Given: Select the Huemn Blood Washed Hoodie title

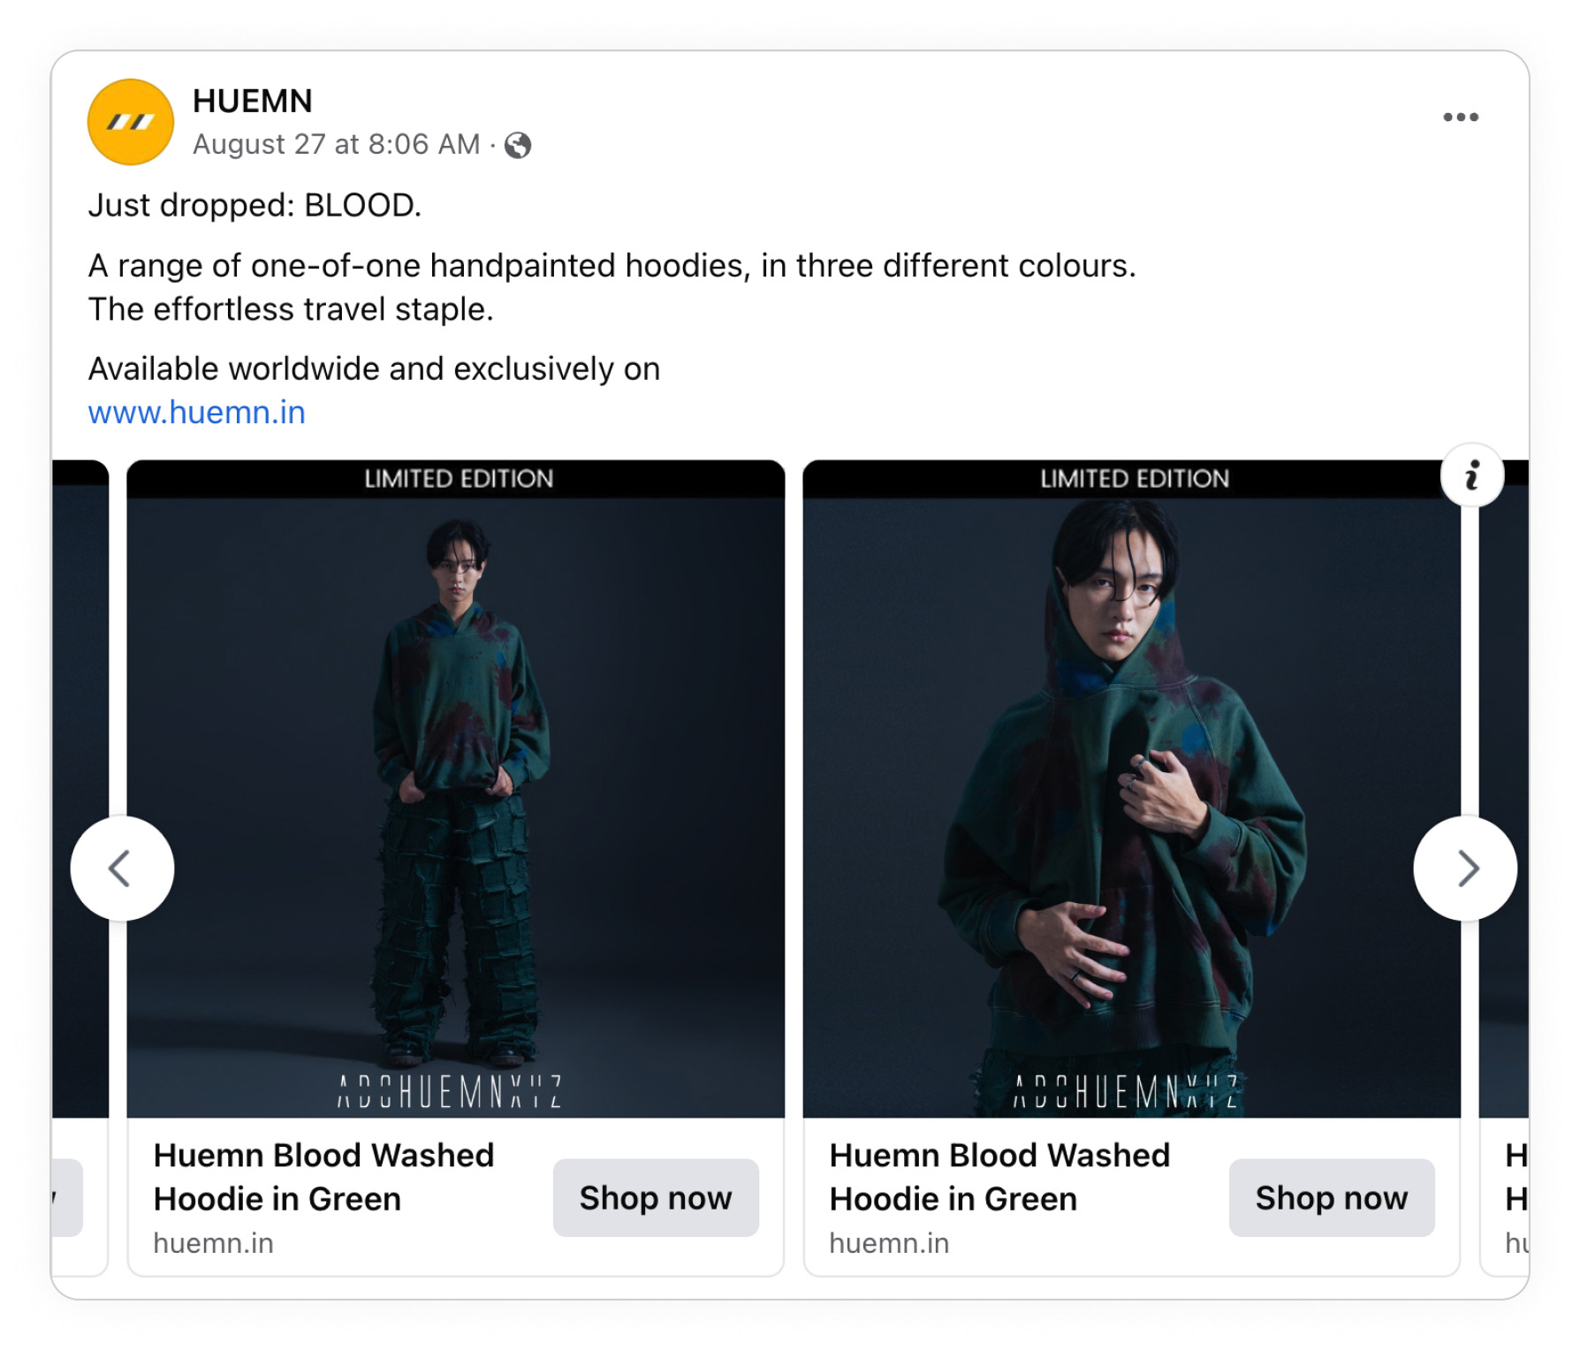Looking at the screenshot, I should pos(324,1177).
